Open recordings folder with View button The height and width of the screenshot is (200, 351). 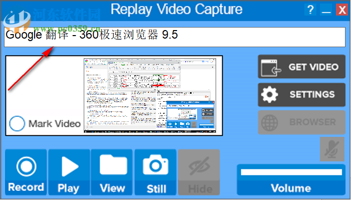pos(112,172)
